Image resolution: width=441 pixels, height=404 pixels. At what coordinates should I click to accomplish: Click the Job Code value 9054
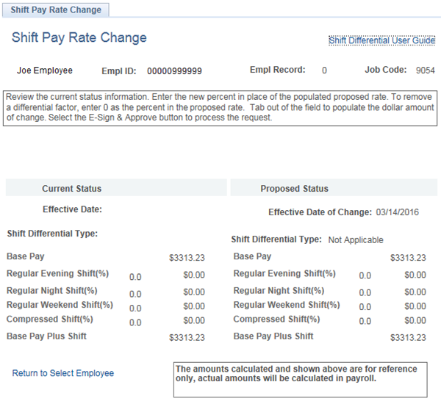pos(425,71)
